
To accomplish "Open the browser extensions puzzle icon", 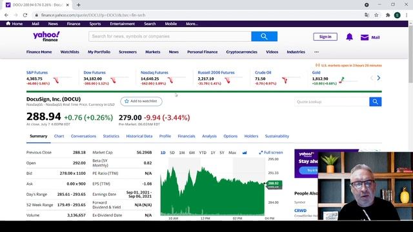I will click(x=388, y=15).
